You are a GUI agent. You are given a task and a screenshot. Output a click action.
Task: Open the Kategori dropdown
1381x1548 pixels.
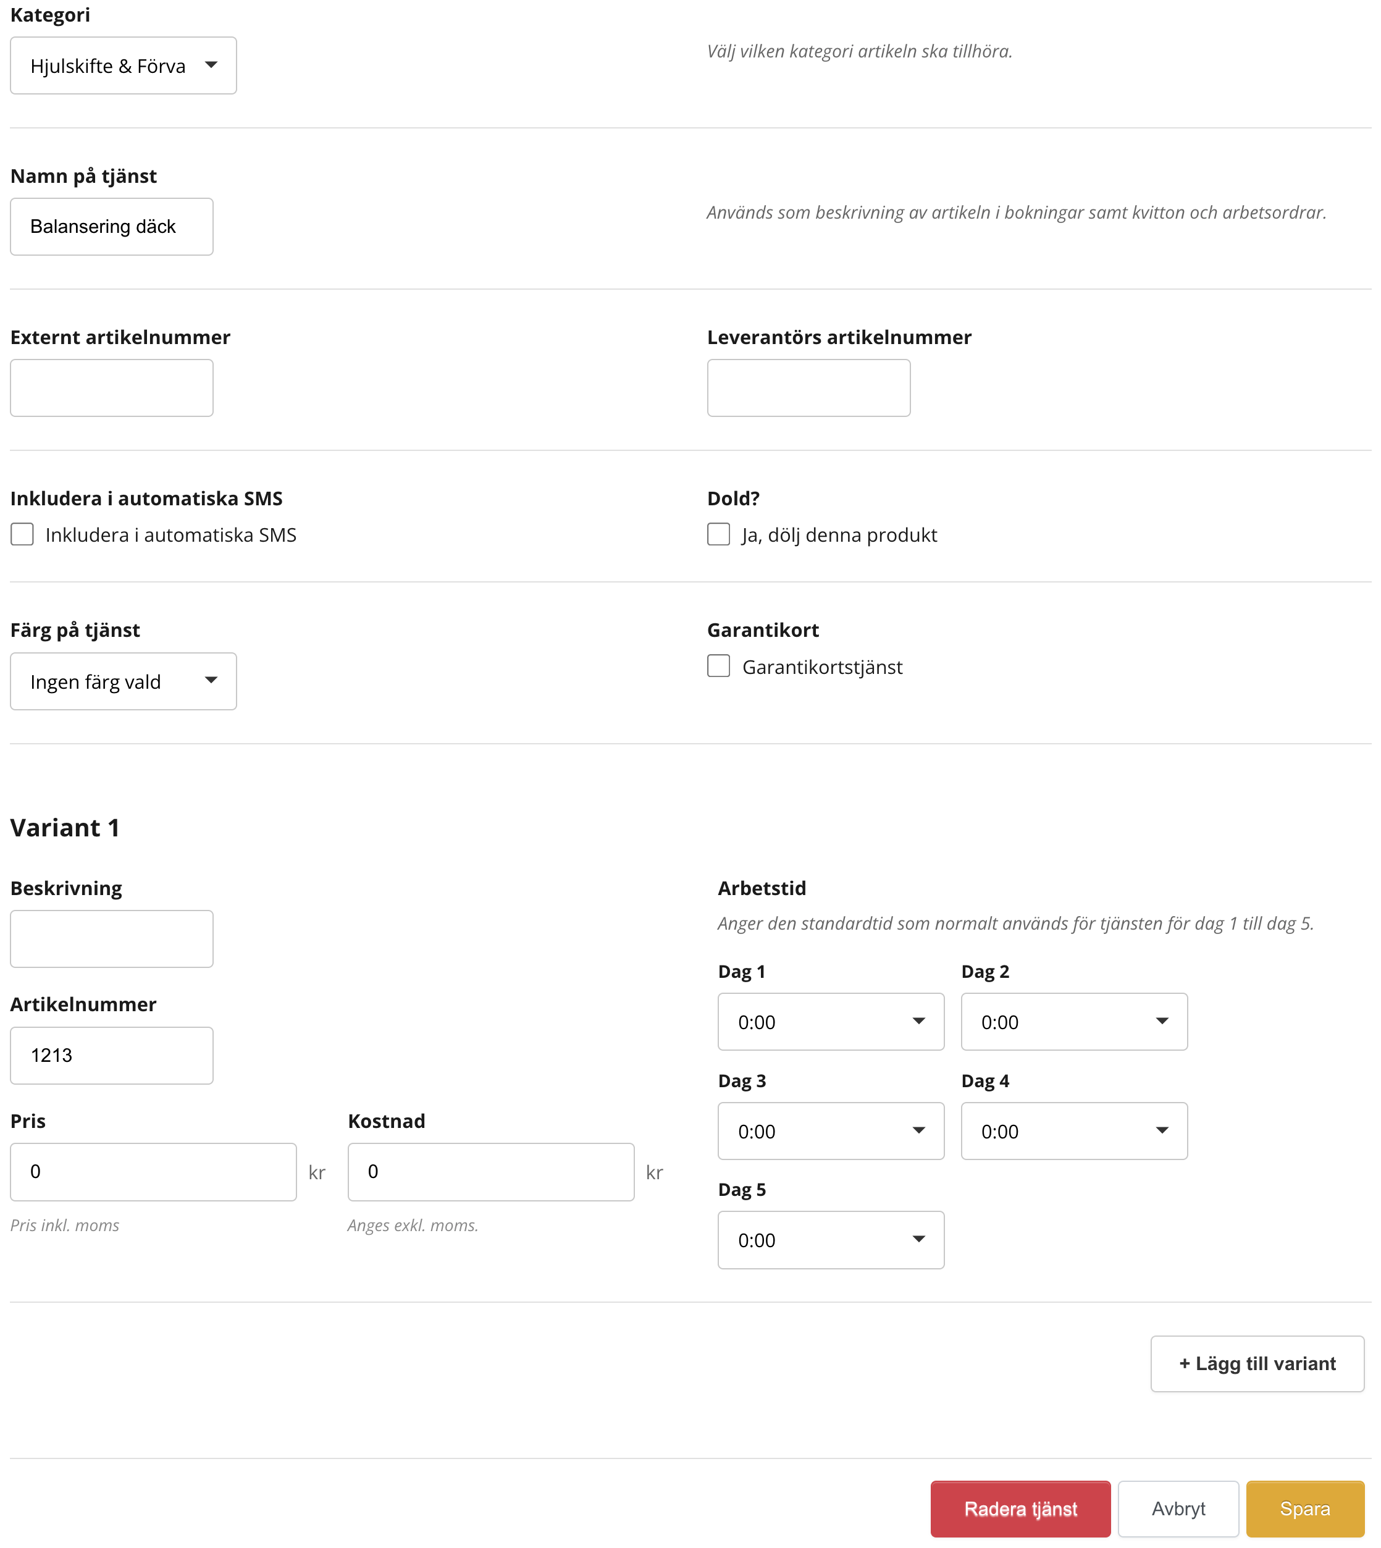(x=123, y=66)
